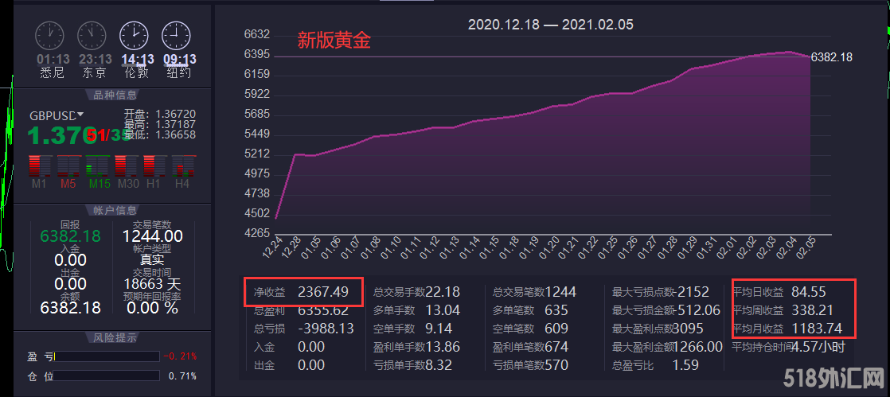
Task: Click the 帐户信息 panel header
Action: (110, 210)
